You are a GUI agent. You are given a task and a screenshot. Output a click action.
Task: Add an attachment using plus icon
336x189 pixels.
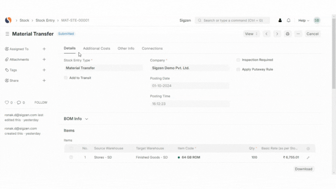click(44, 59)
